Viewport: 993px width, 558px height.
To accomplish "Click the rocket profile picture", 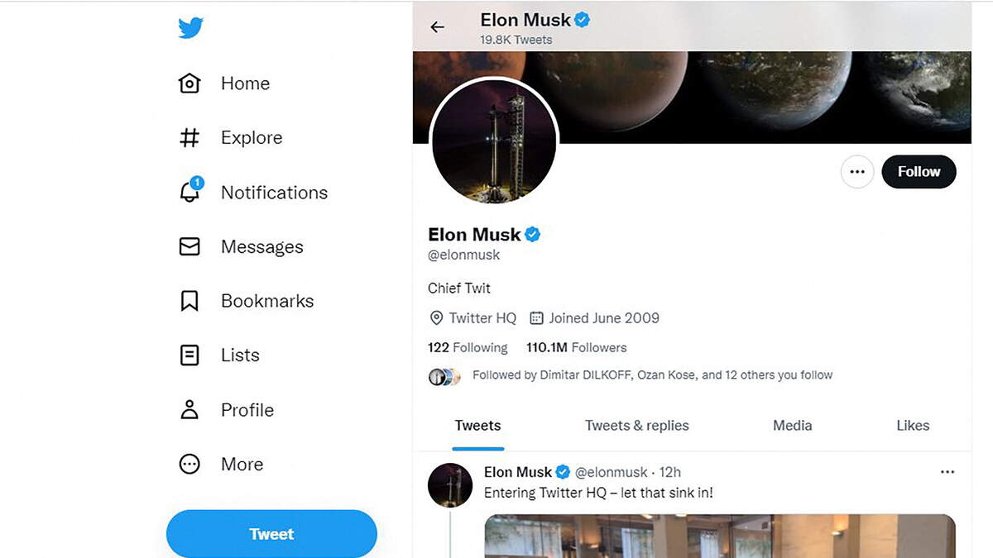I will tap(494, 141).
